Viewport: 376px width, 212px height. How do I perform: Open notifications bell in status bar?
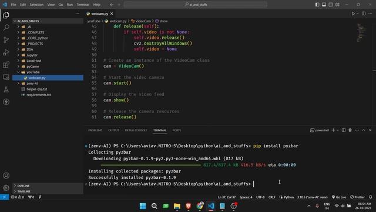click(x=371, y=197)
